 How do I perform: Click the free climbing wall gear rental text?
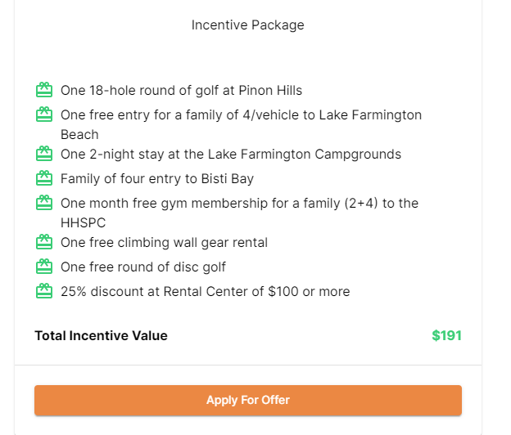pos(164,242)
